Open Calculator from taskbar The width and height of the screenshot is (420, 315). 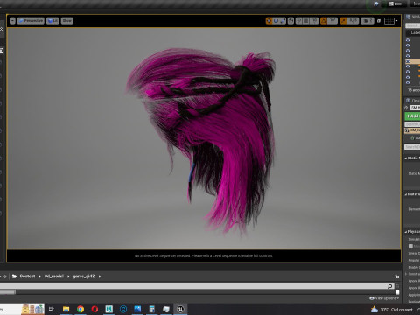click(152, 309)
